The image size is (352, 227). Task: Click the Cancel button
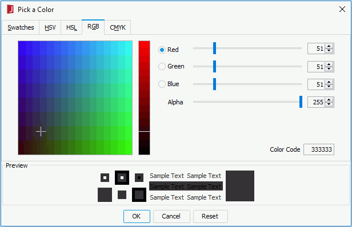[171, 216]
